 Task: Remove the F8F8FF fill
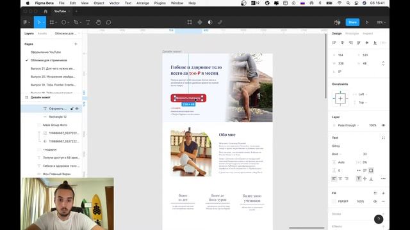[383, 201]
